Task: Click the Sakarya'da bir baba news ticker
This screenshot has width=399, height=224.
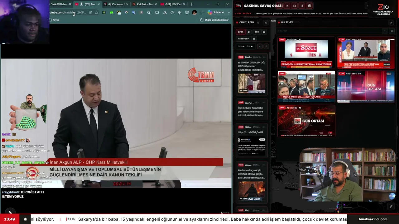Action: [x=212, y=219]
